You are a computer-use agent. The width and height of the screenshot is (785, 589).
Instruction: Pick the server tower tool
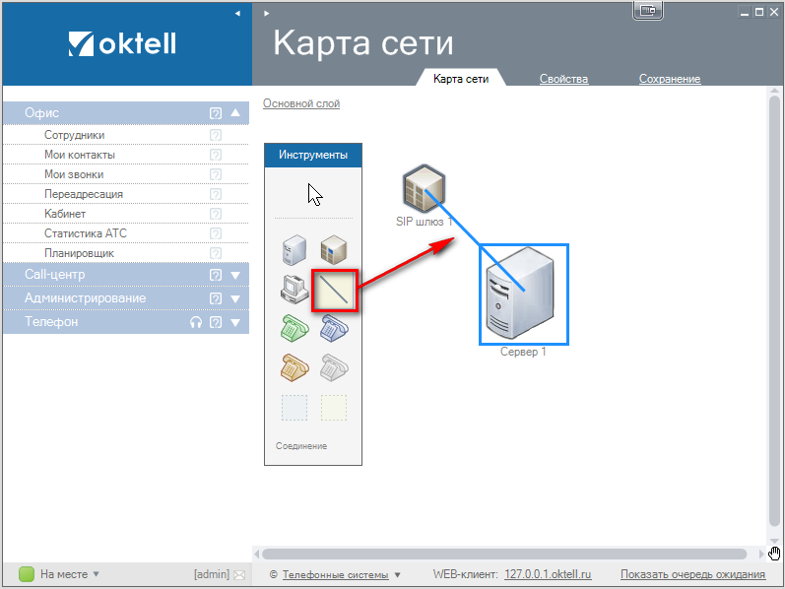pyautogui.click(x=294, y=250)
